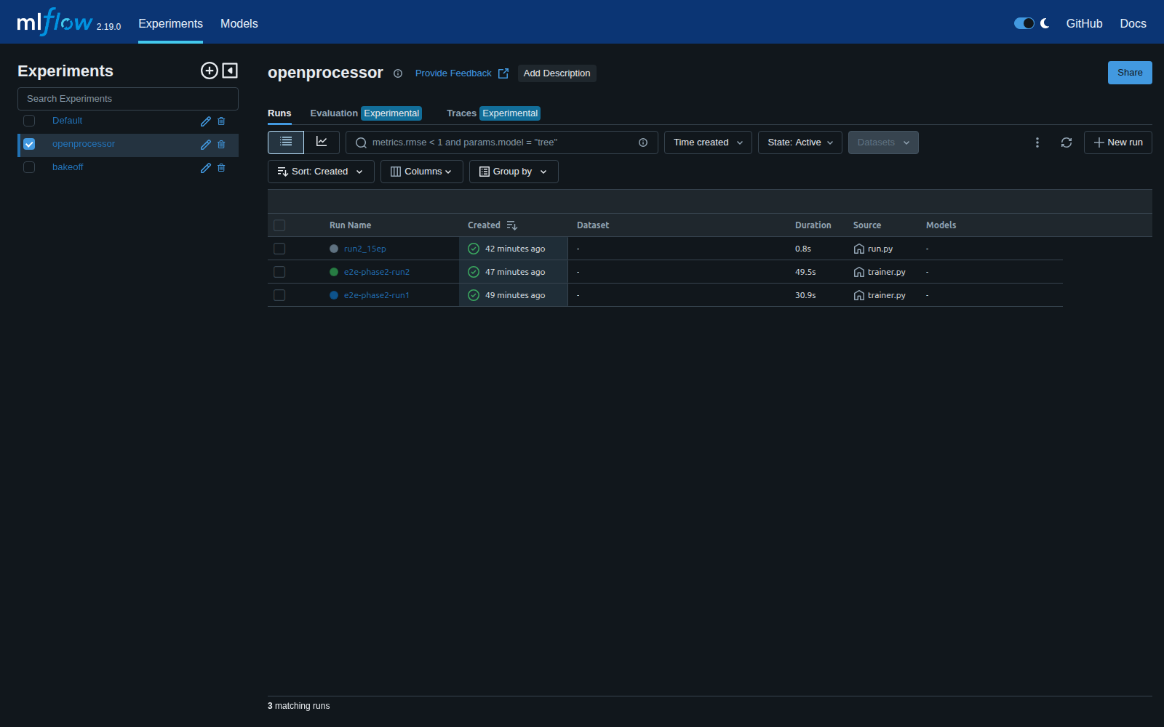Check the bakeoff experiment checkbox

click(x=29, y=167)
